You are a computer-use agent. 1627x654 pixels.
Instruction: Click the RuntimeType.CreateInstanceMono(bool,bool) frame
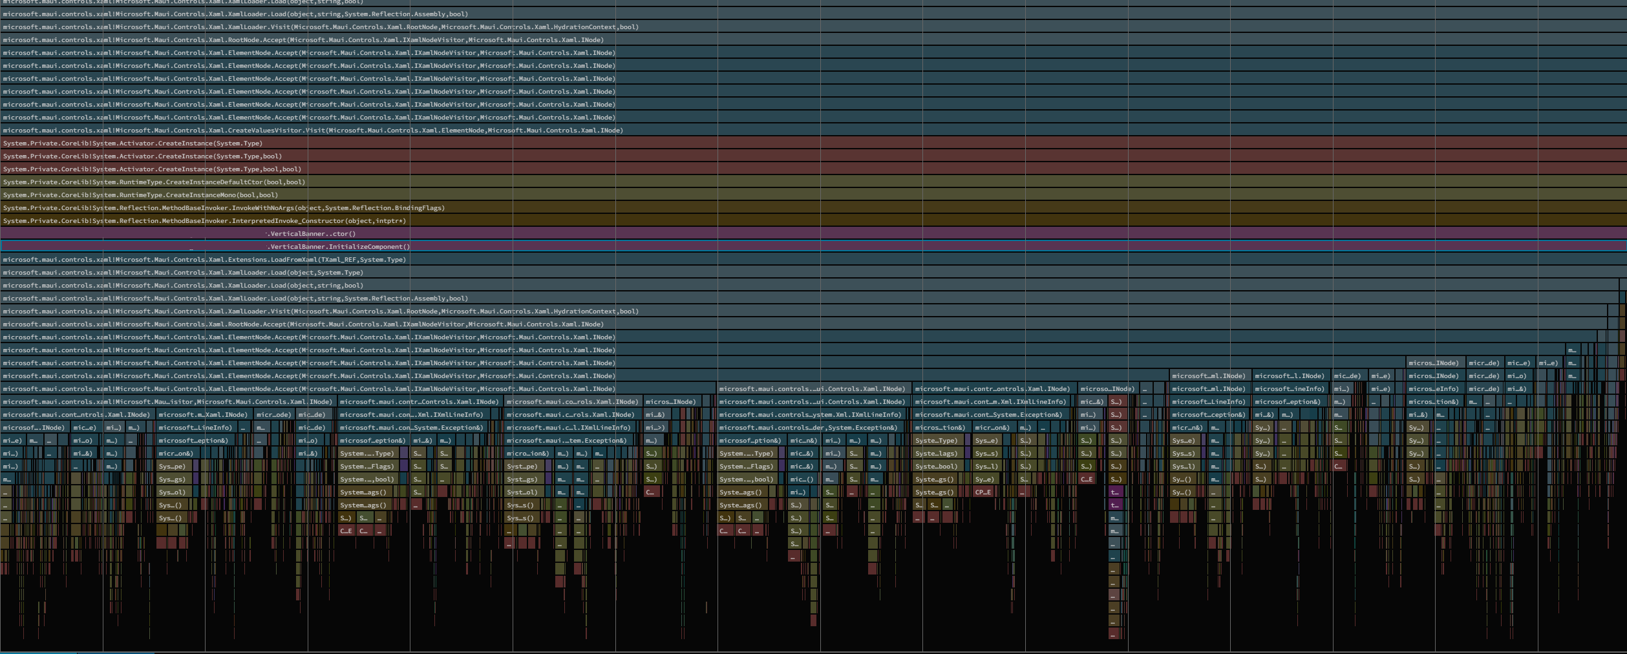pos(813,195)
